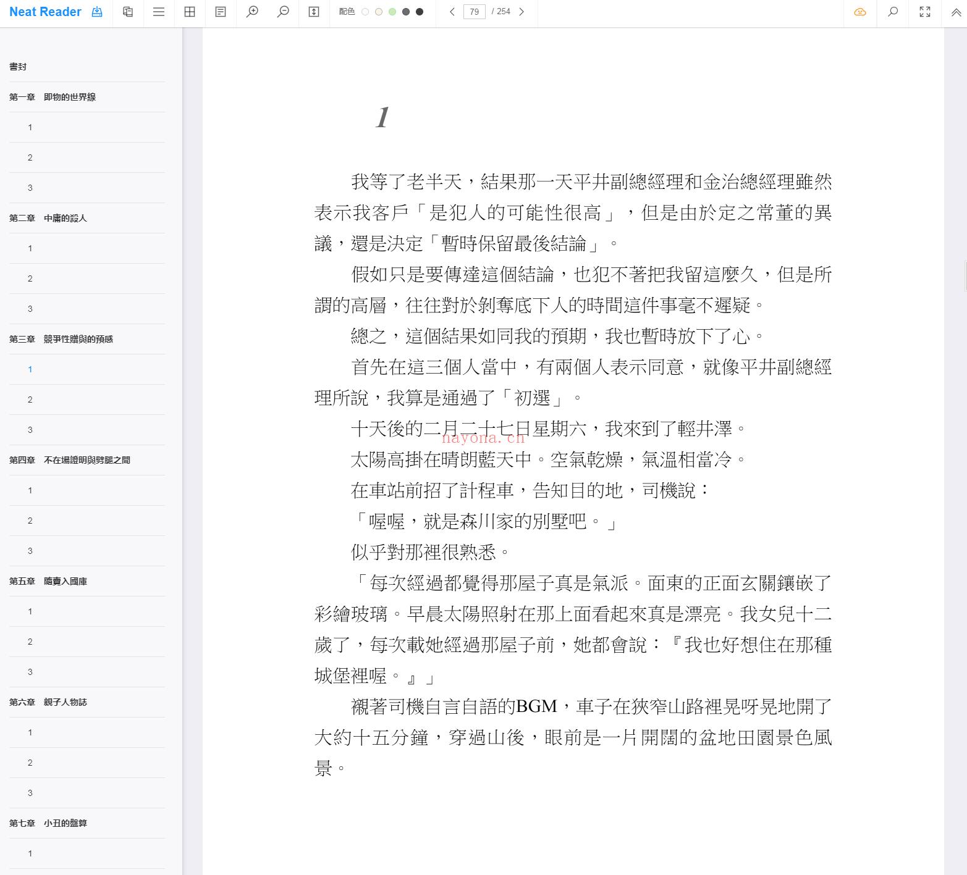The image size is (967, 875).
Task: Collapse the toolbar with double chevron up
Action: pos(956,12)
